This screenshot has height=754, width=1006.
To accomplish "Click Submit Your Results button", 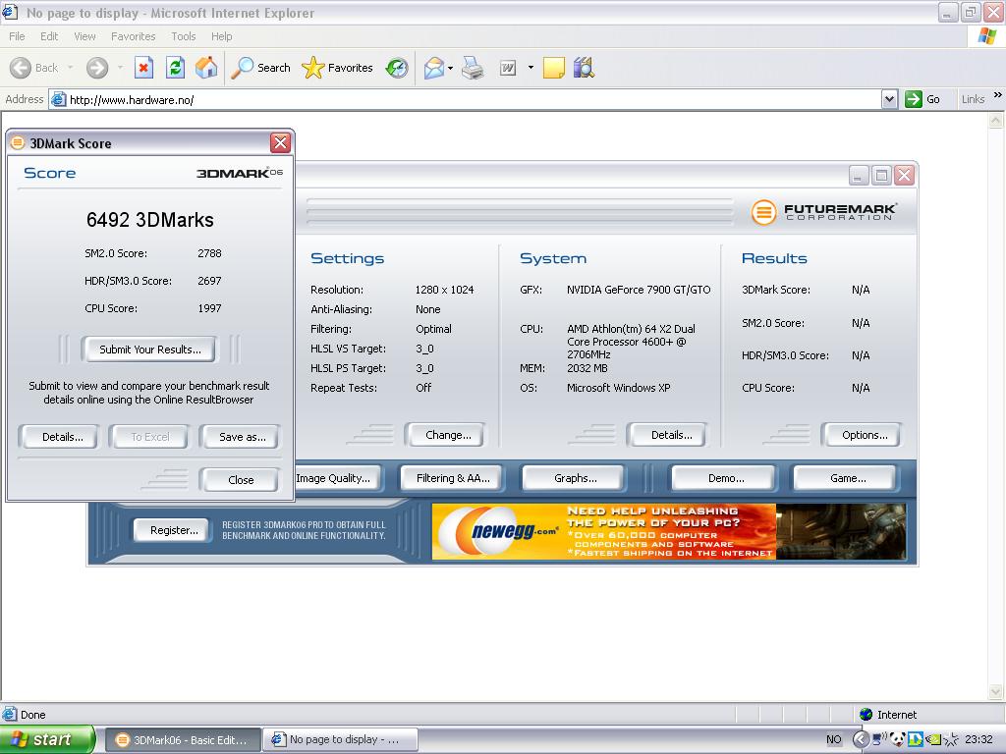I will [x=149, y=350].
